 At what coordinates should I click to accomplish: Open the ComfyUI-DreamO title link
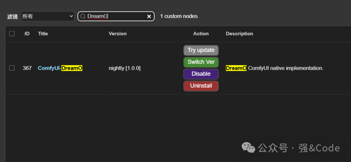coord(60,68)
